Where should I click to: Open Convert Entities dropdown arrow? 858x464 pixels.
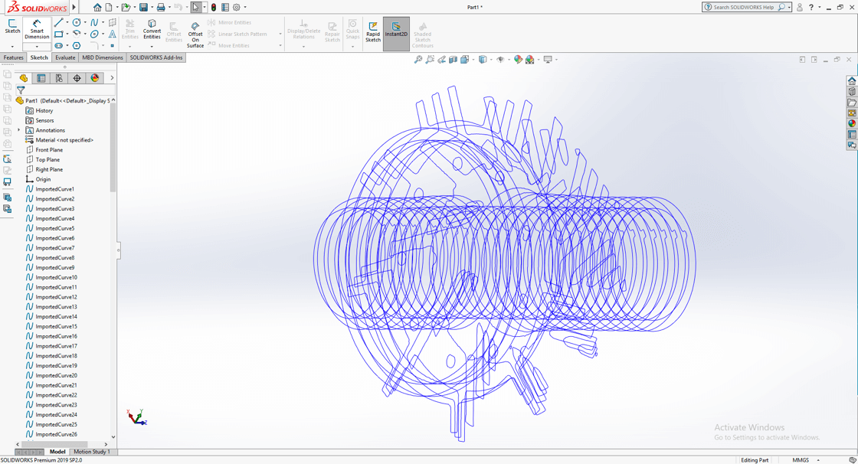pos(152,47)
